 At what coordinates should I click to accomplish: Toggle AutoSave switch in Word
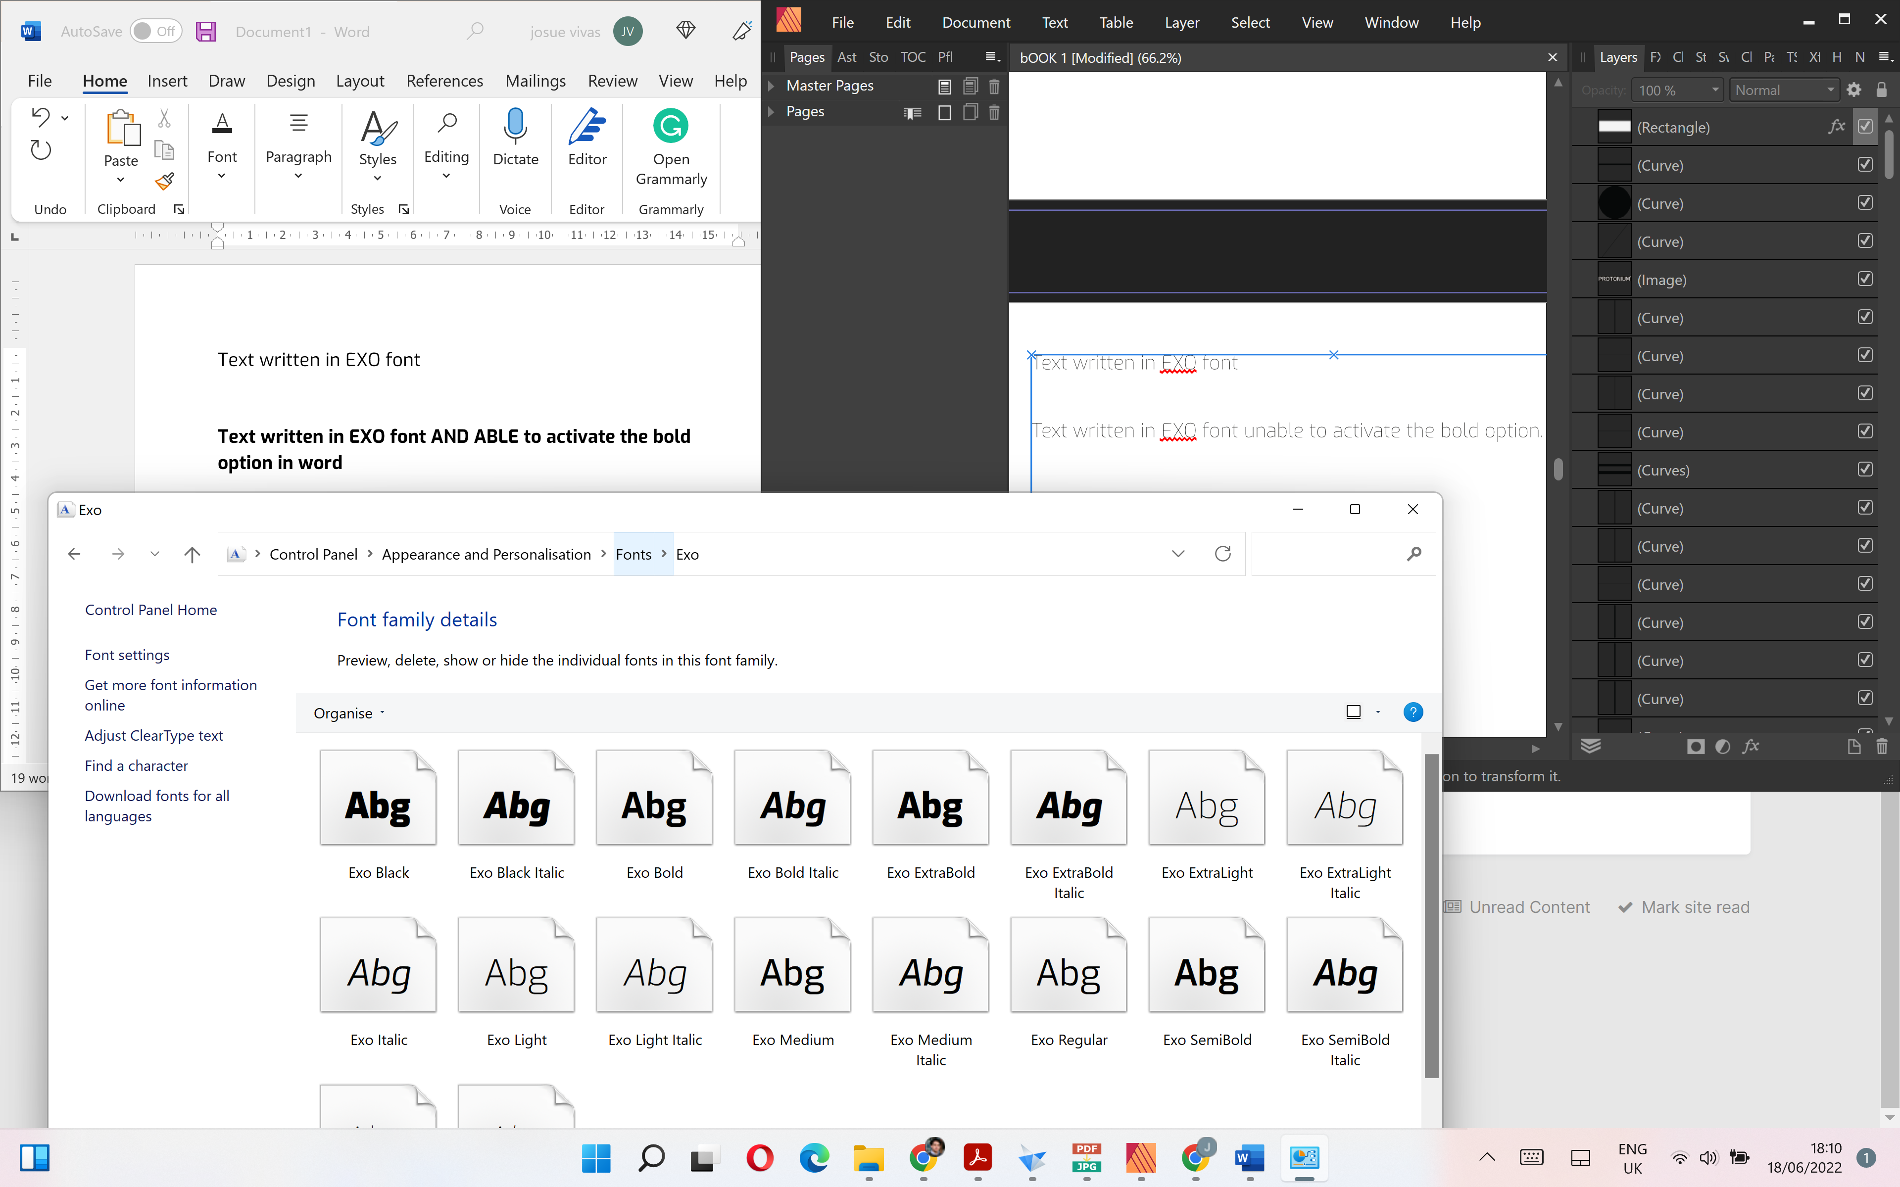(x=155, y=31)
